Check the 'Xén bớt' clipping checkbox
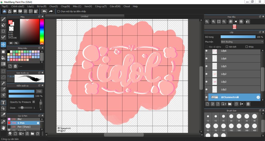The image size is (265, 141). (227, 47)
